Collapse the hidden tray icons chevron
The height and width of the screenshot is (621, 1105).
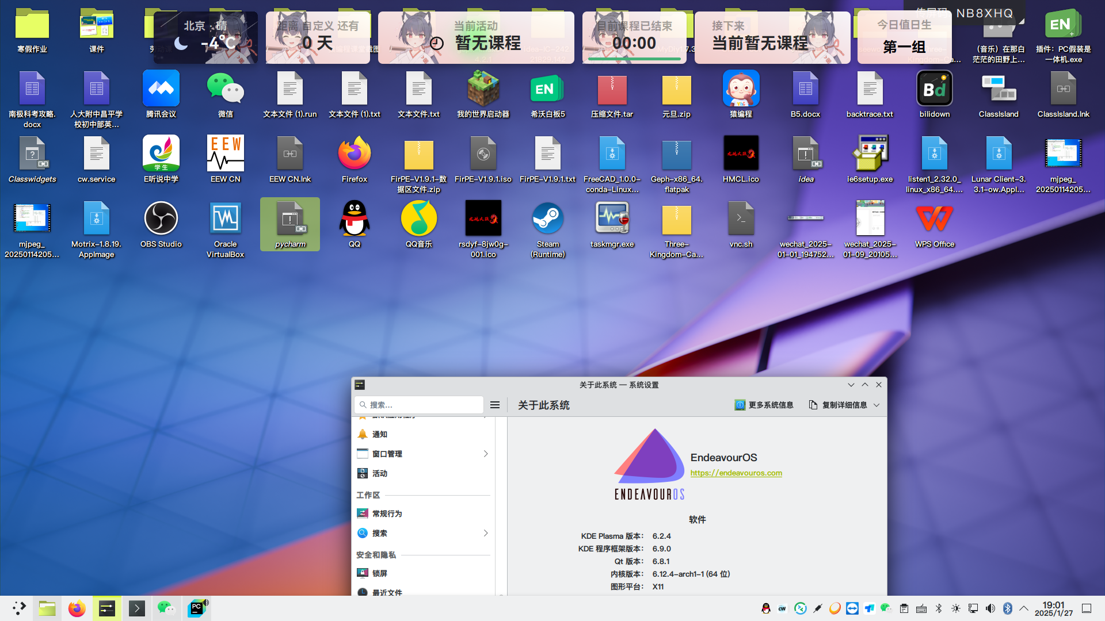1024,608
